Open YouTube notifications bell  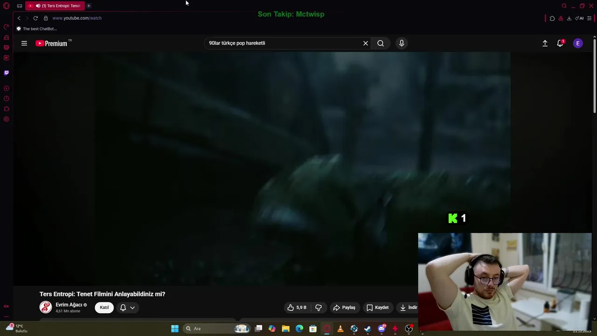click(560, 43)
